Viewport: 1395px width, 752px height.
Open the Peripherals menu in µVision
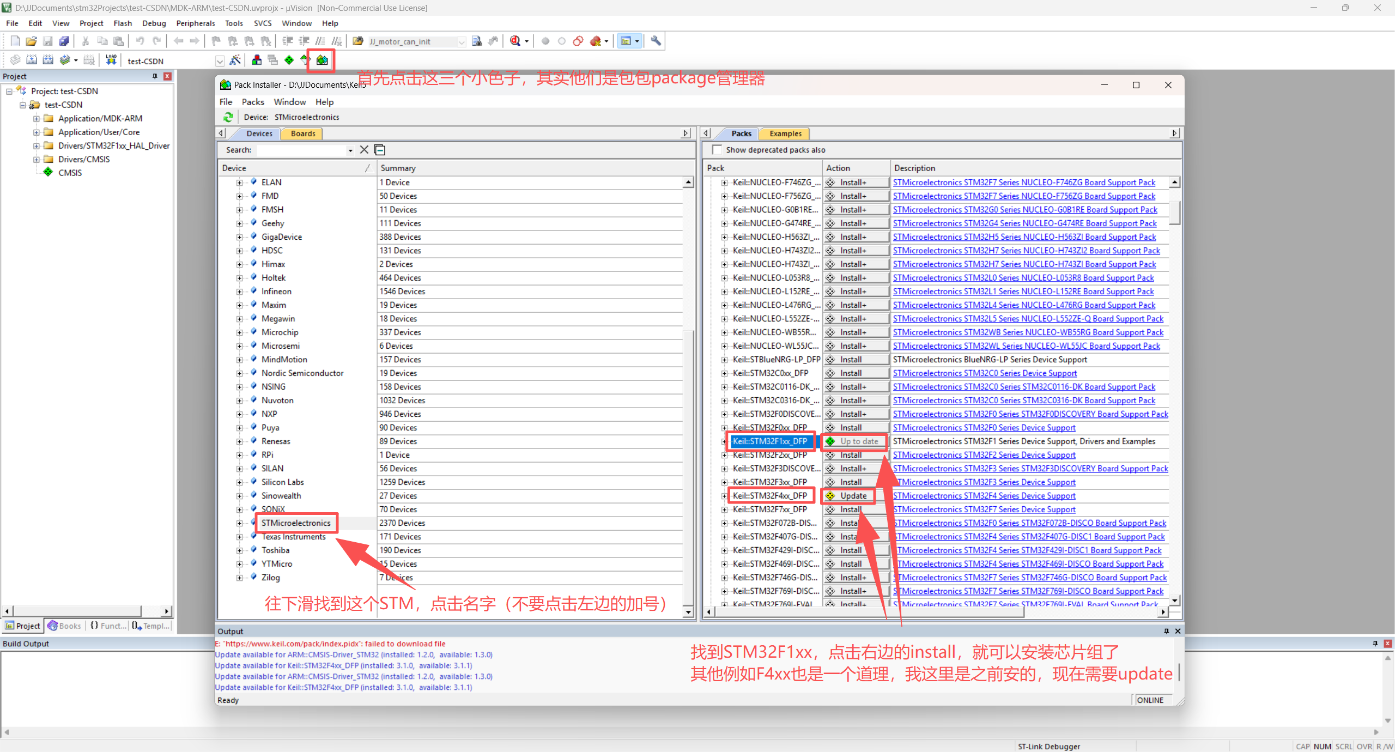(196, 23)
